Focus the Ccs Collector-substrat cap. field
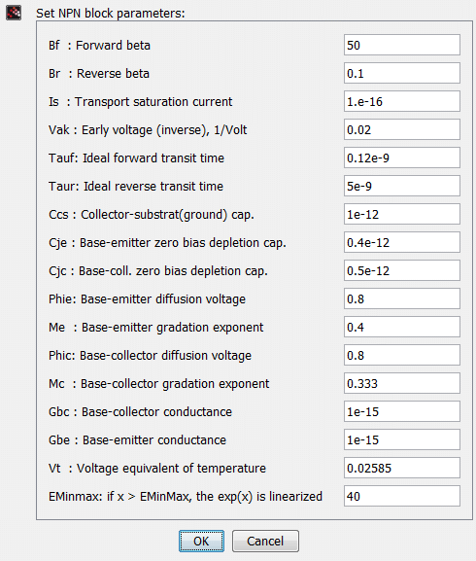 pyautogui.click(x=402, y=214)
